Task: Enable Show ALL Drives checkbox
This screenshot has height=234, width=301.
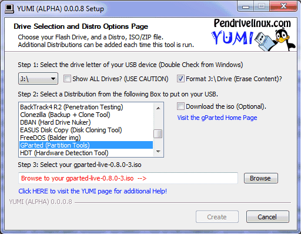Action: pos(67,79)
